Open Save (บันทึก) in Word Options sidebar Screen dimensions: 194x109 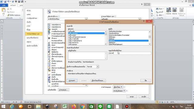click(29, 22)
